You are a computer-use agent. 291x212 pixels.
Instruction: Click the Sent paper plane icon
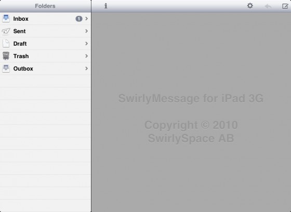[x=6, y=31]
